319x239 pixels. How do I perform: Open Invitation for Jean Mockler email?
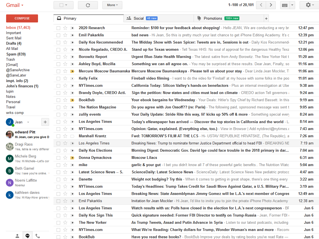(186, 201)
